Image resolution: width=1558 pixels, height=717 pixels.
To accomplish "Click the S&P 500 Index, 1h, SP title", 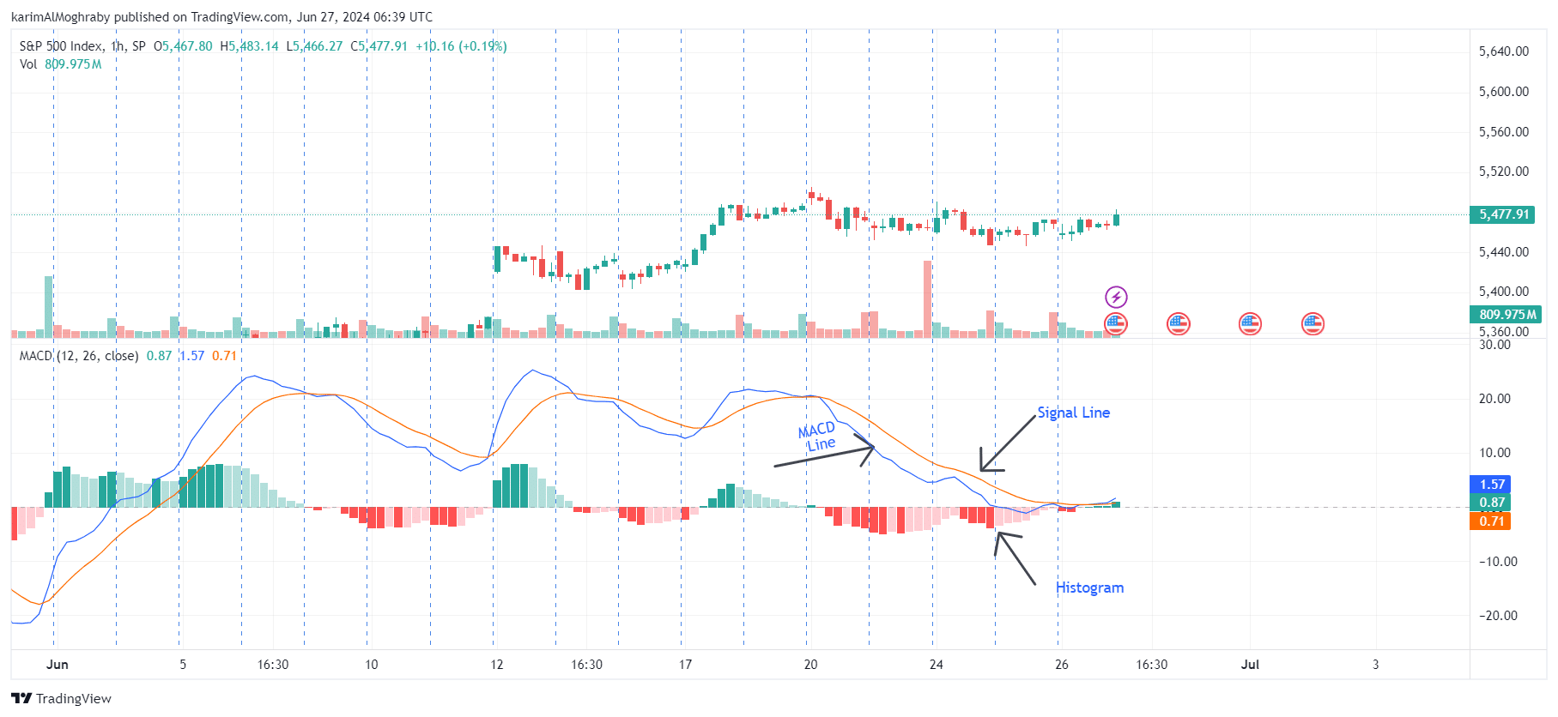I will (82, 46).
